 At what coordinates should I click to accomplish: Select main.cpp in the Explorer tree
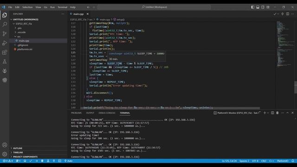point(24,41)
